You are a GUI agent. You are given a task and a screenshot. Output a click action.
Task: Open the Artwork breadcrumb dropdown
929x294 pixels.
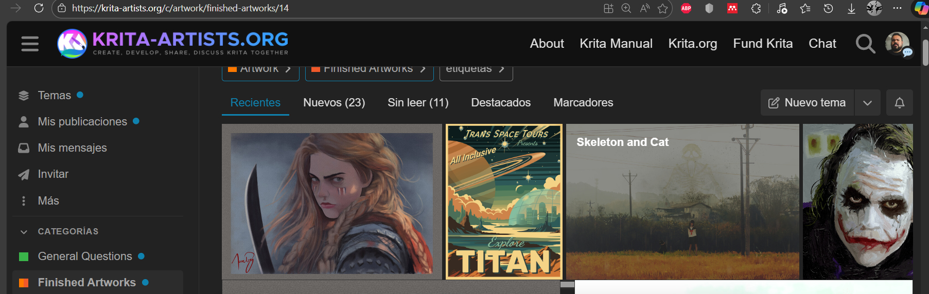tap(260, 71)
